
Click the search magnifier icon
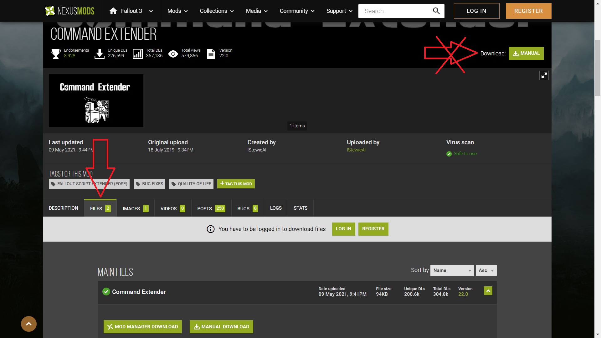[436, 11]
